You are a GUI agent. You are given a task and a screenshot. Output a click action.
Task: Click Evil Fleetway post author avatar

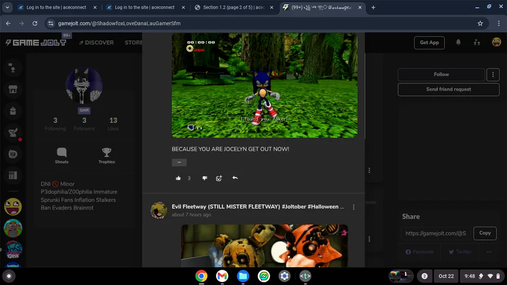(x=159, y=210)
